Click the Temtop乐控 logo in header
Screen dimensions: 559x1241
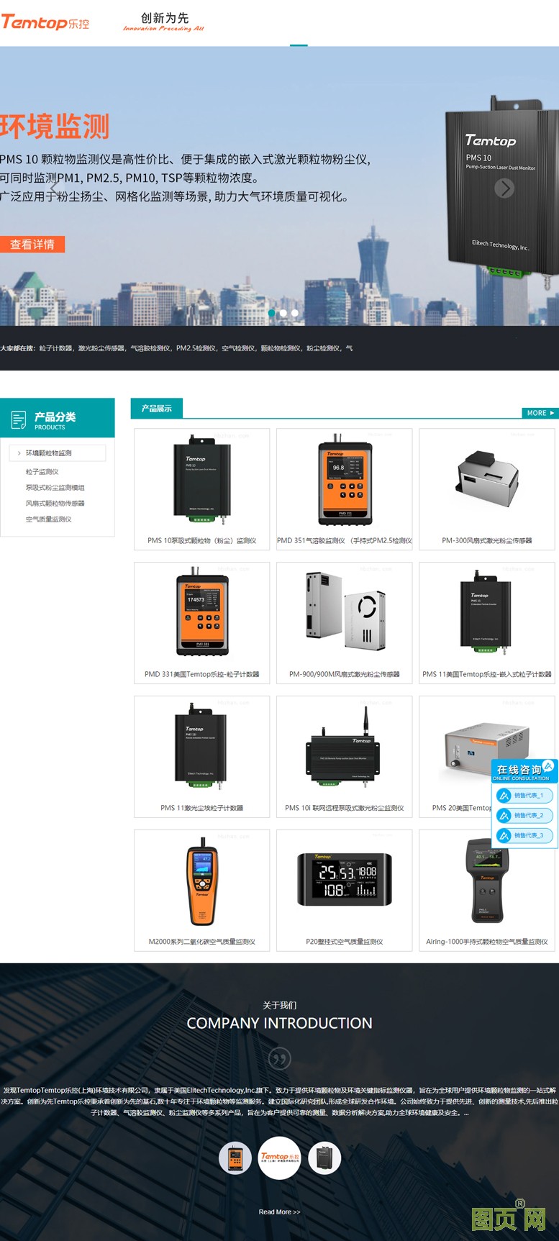45,22
